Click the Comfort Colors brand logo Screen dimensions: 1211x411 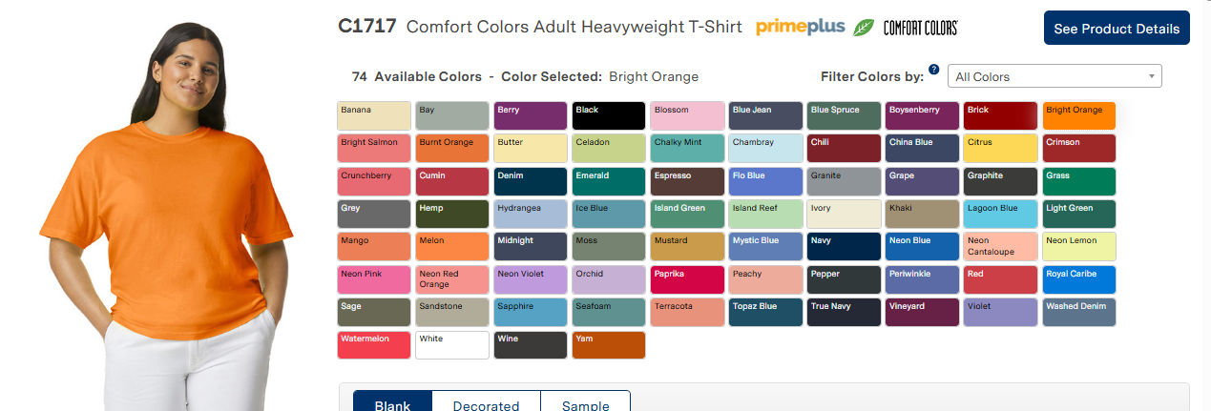click(x=921, y=28)
